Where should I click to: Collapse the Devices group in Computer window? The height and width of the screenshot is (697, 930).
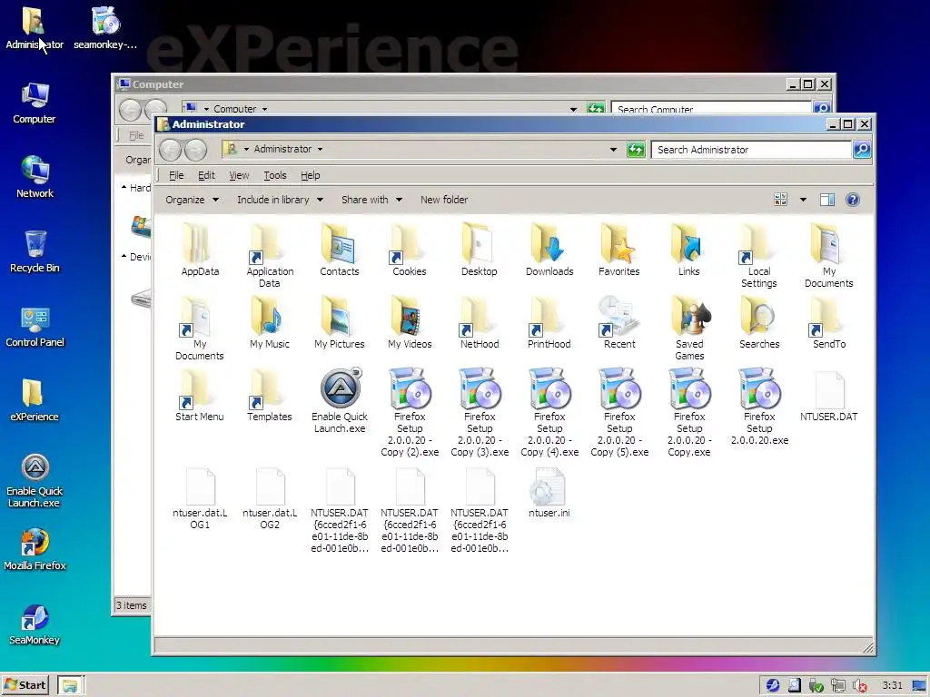[x=124, y=256]
